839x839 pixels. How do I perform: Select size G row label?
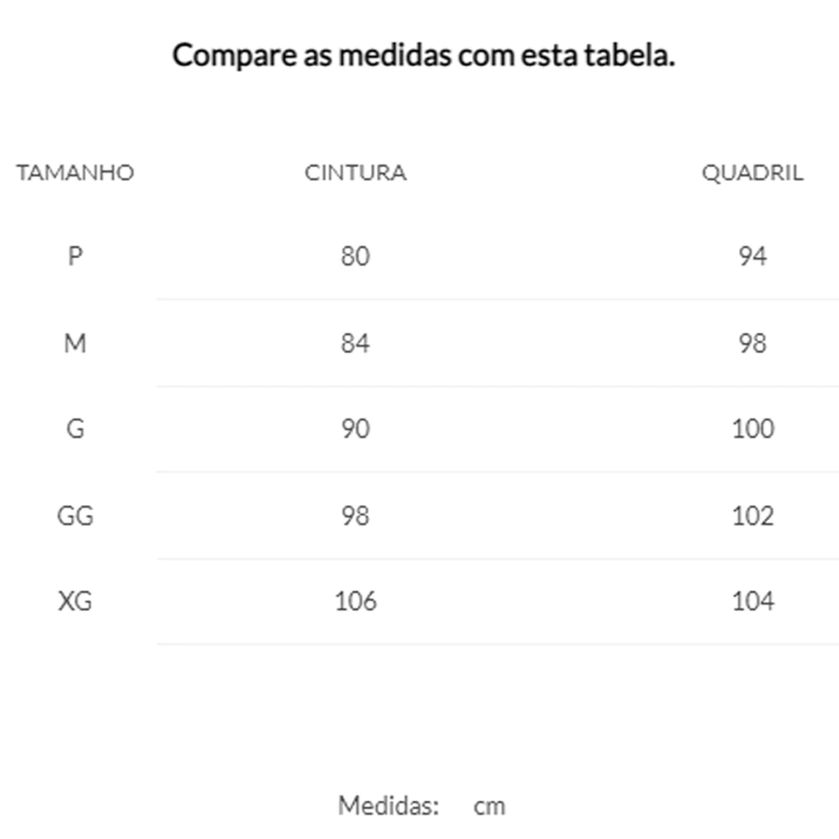(x=75, y=429)
